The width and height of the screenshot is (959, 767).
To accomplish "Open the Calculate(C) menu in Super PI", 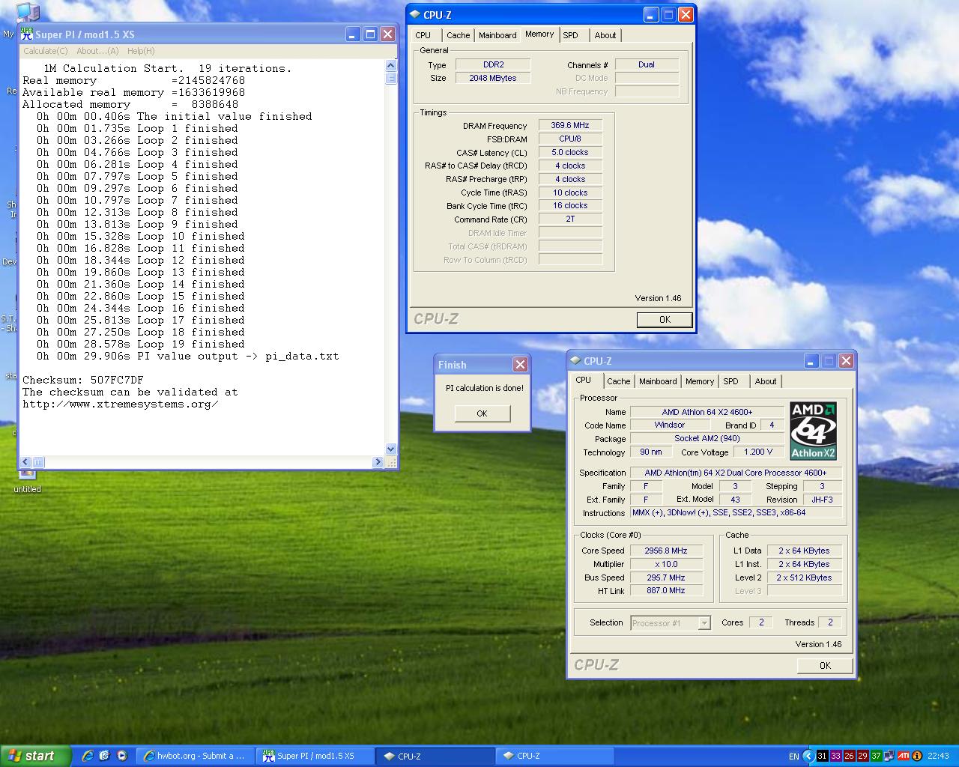I will coord(45,51).
